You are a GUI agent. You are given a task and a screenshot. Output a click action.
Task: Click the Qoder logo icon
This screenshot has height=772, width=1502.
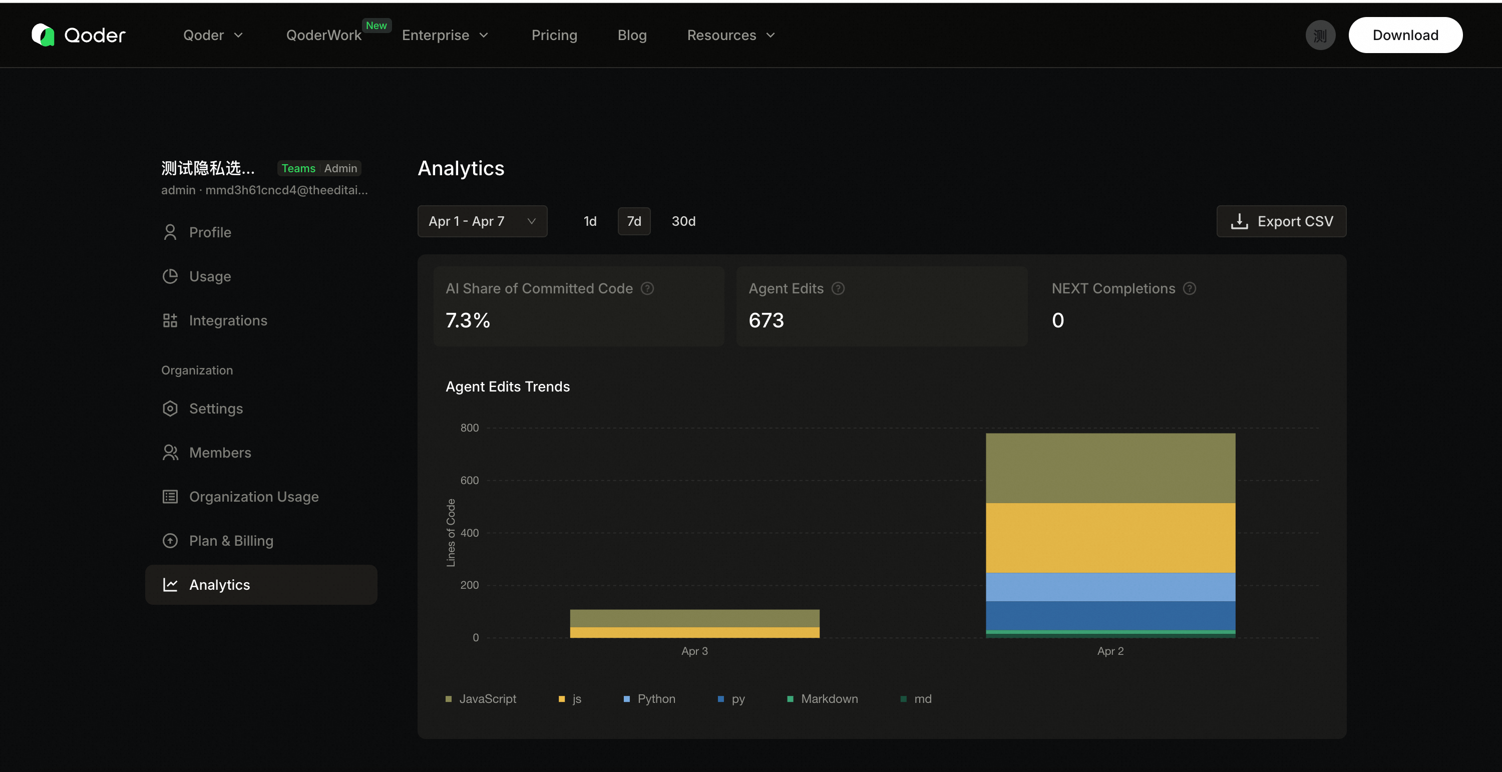tap(43, 35)
